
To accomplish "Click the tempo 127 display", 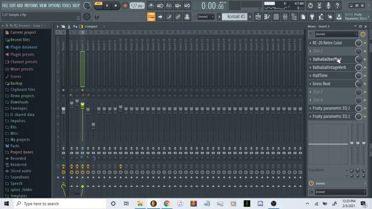I will tap(137, 5).
